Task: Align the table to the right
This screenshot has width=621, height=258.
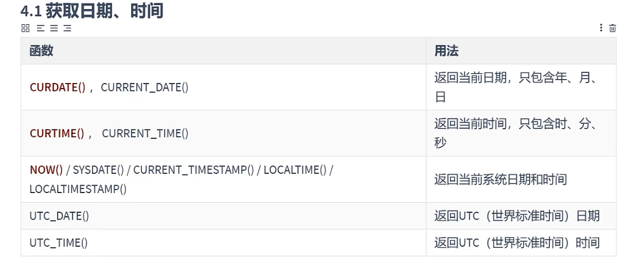Action: (x=67, y=28)
